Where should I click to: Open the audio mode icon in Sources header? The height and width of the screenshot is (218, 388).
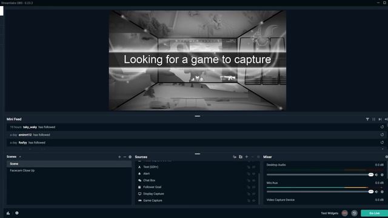click(x=235, y=157)
